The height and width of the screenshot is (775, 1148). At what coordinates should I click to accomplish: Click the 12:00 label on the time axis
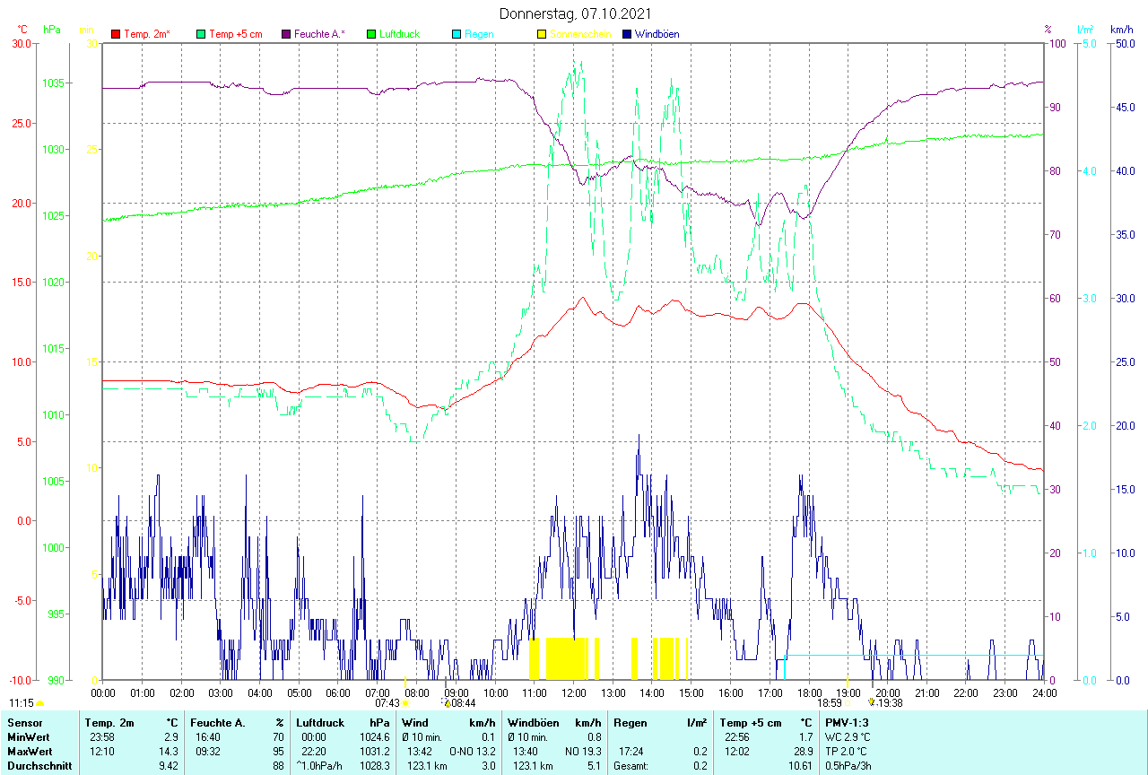coord(573,693)
